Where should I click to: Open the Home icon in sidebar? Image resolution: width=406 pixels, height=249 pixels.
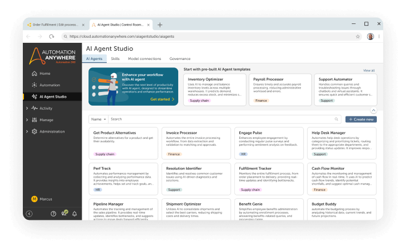(x=34, y=74)
